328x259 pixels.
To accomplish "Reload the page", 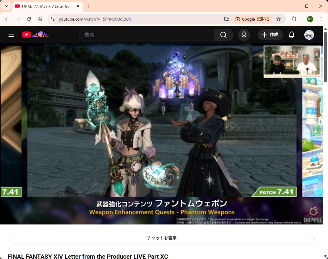I will point(29,19).
